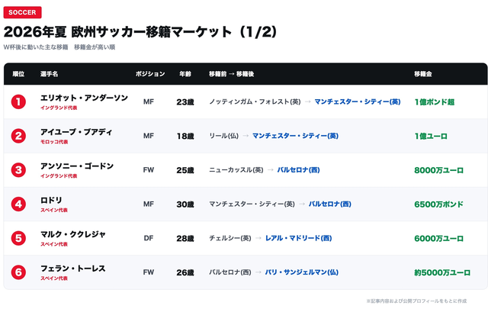Click MF position in ロドリ row
488x309 pixels.
[149, 204]
